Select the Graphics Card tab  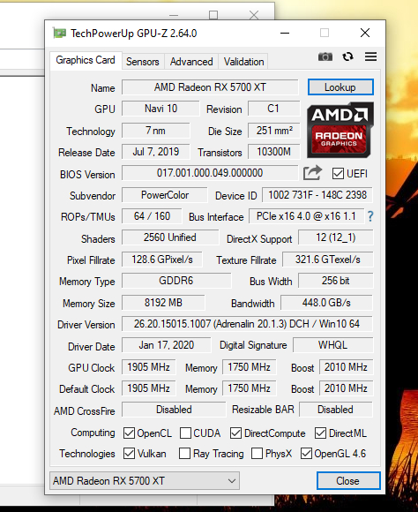coord(86,60)
